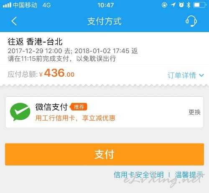Tap the back arrow icon
This screenshot has width=209, height=193.
14,21
